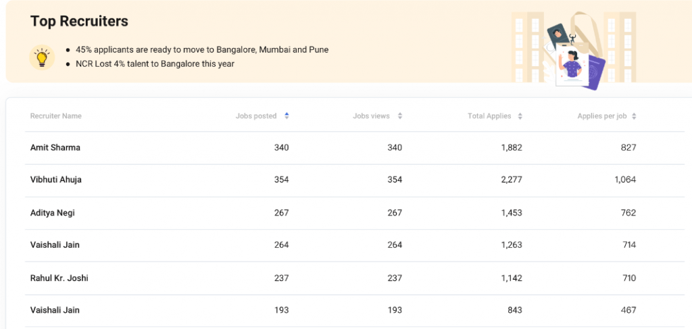
Task: Select the Top Recruiters heading
Action: point(79,21)
